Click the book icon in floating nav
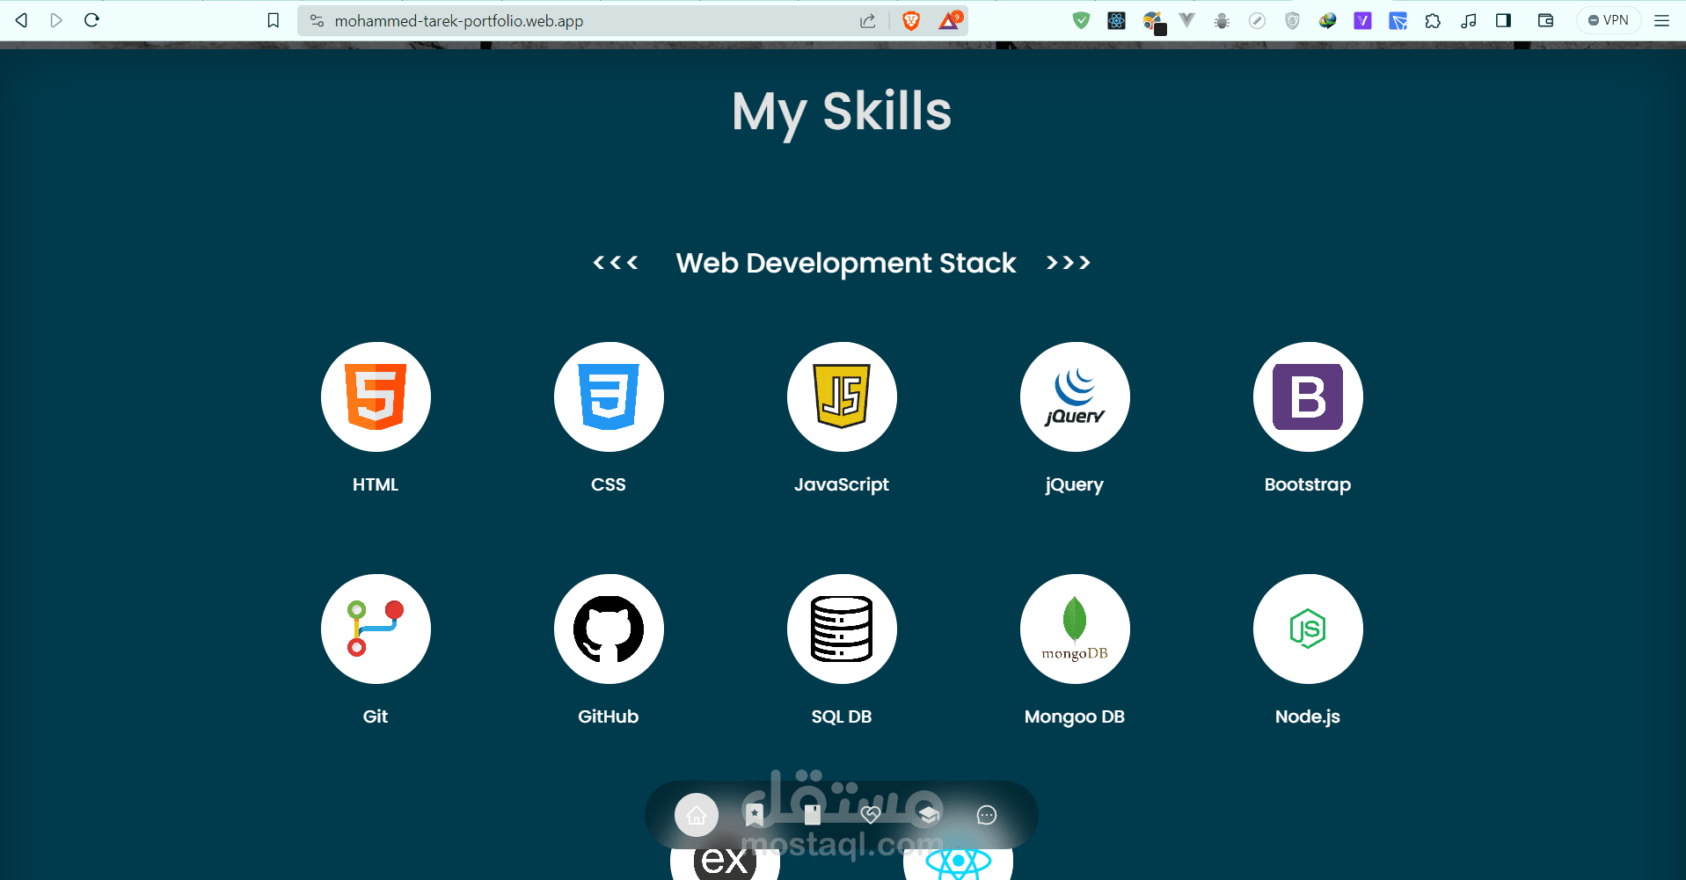 point(813,816)
